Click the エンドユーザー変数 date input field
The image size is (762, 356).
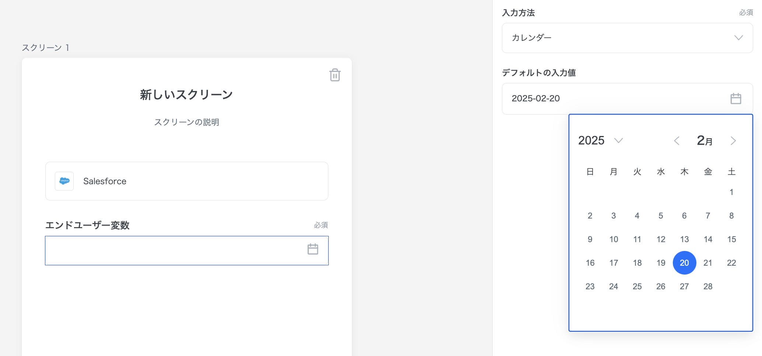pyautogui.click(x=173, y=251)
